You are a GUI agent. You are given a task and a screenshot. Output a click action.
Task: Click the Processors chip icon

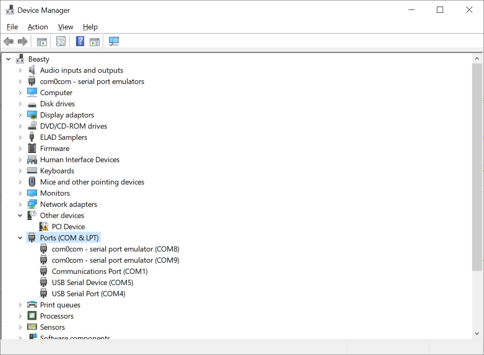[32, 316]
